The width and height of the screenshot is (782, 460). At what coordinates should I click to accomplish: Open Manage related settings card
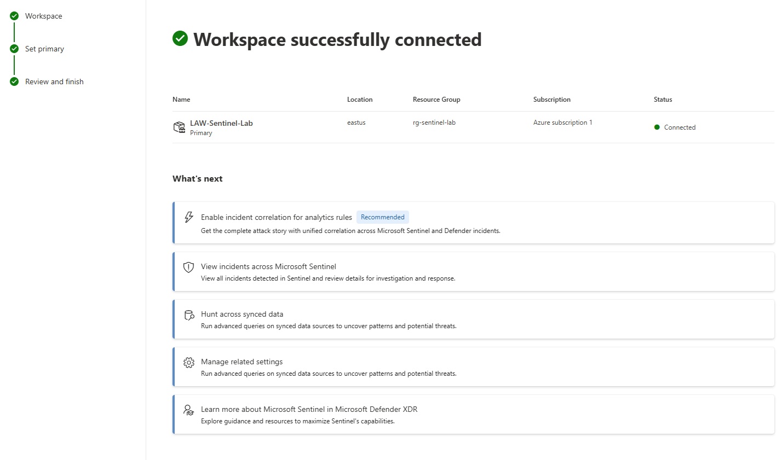[x=474, y=367]
